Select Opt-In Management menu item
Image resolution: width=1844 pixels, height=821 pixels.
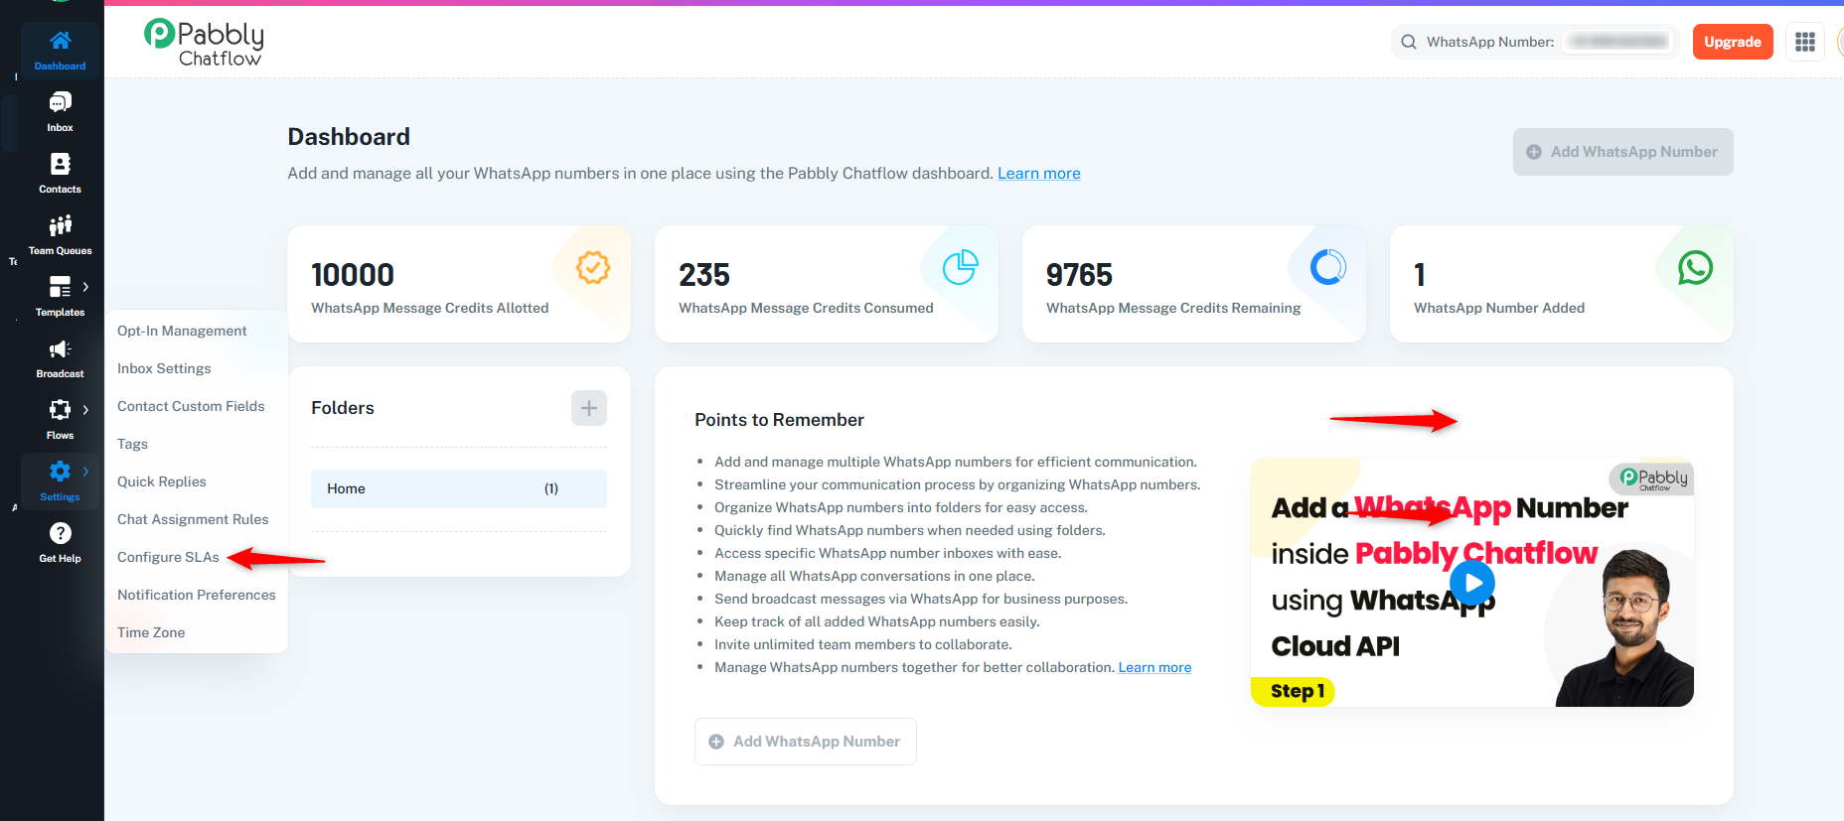point(182,331)
